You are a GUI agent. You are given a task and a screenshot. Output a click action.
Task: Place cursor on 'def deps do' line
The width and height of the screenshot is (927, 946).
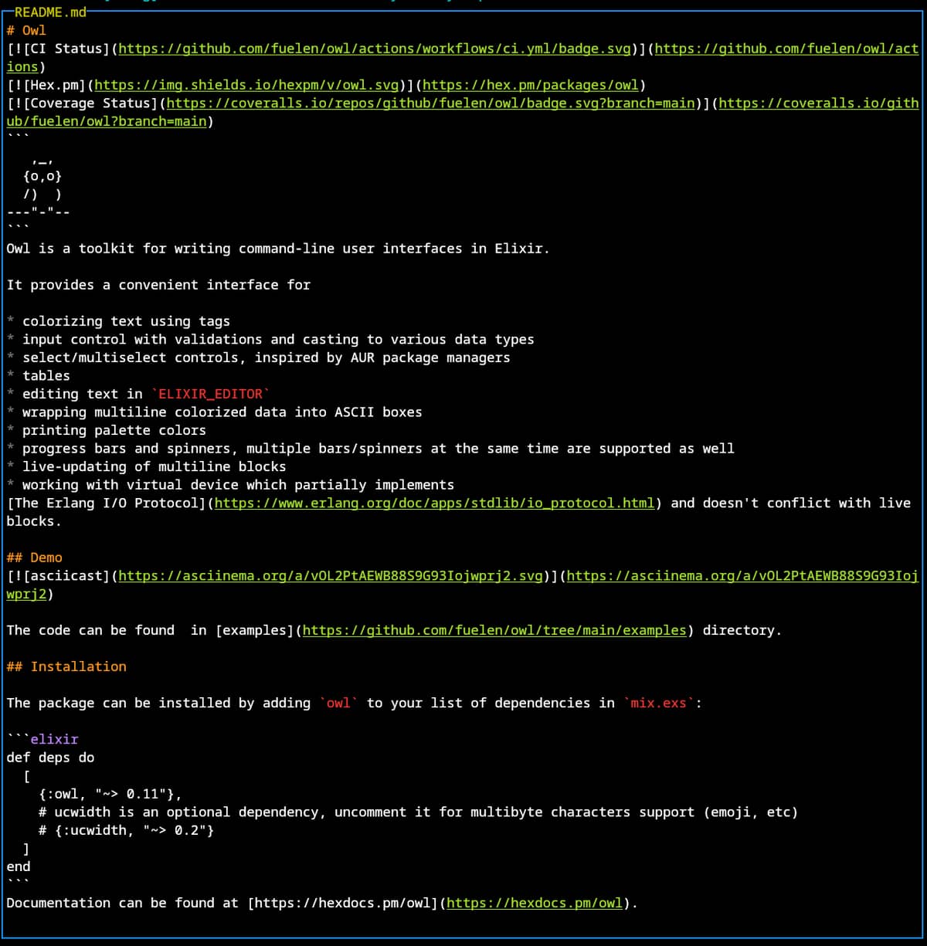(50, 758)
